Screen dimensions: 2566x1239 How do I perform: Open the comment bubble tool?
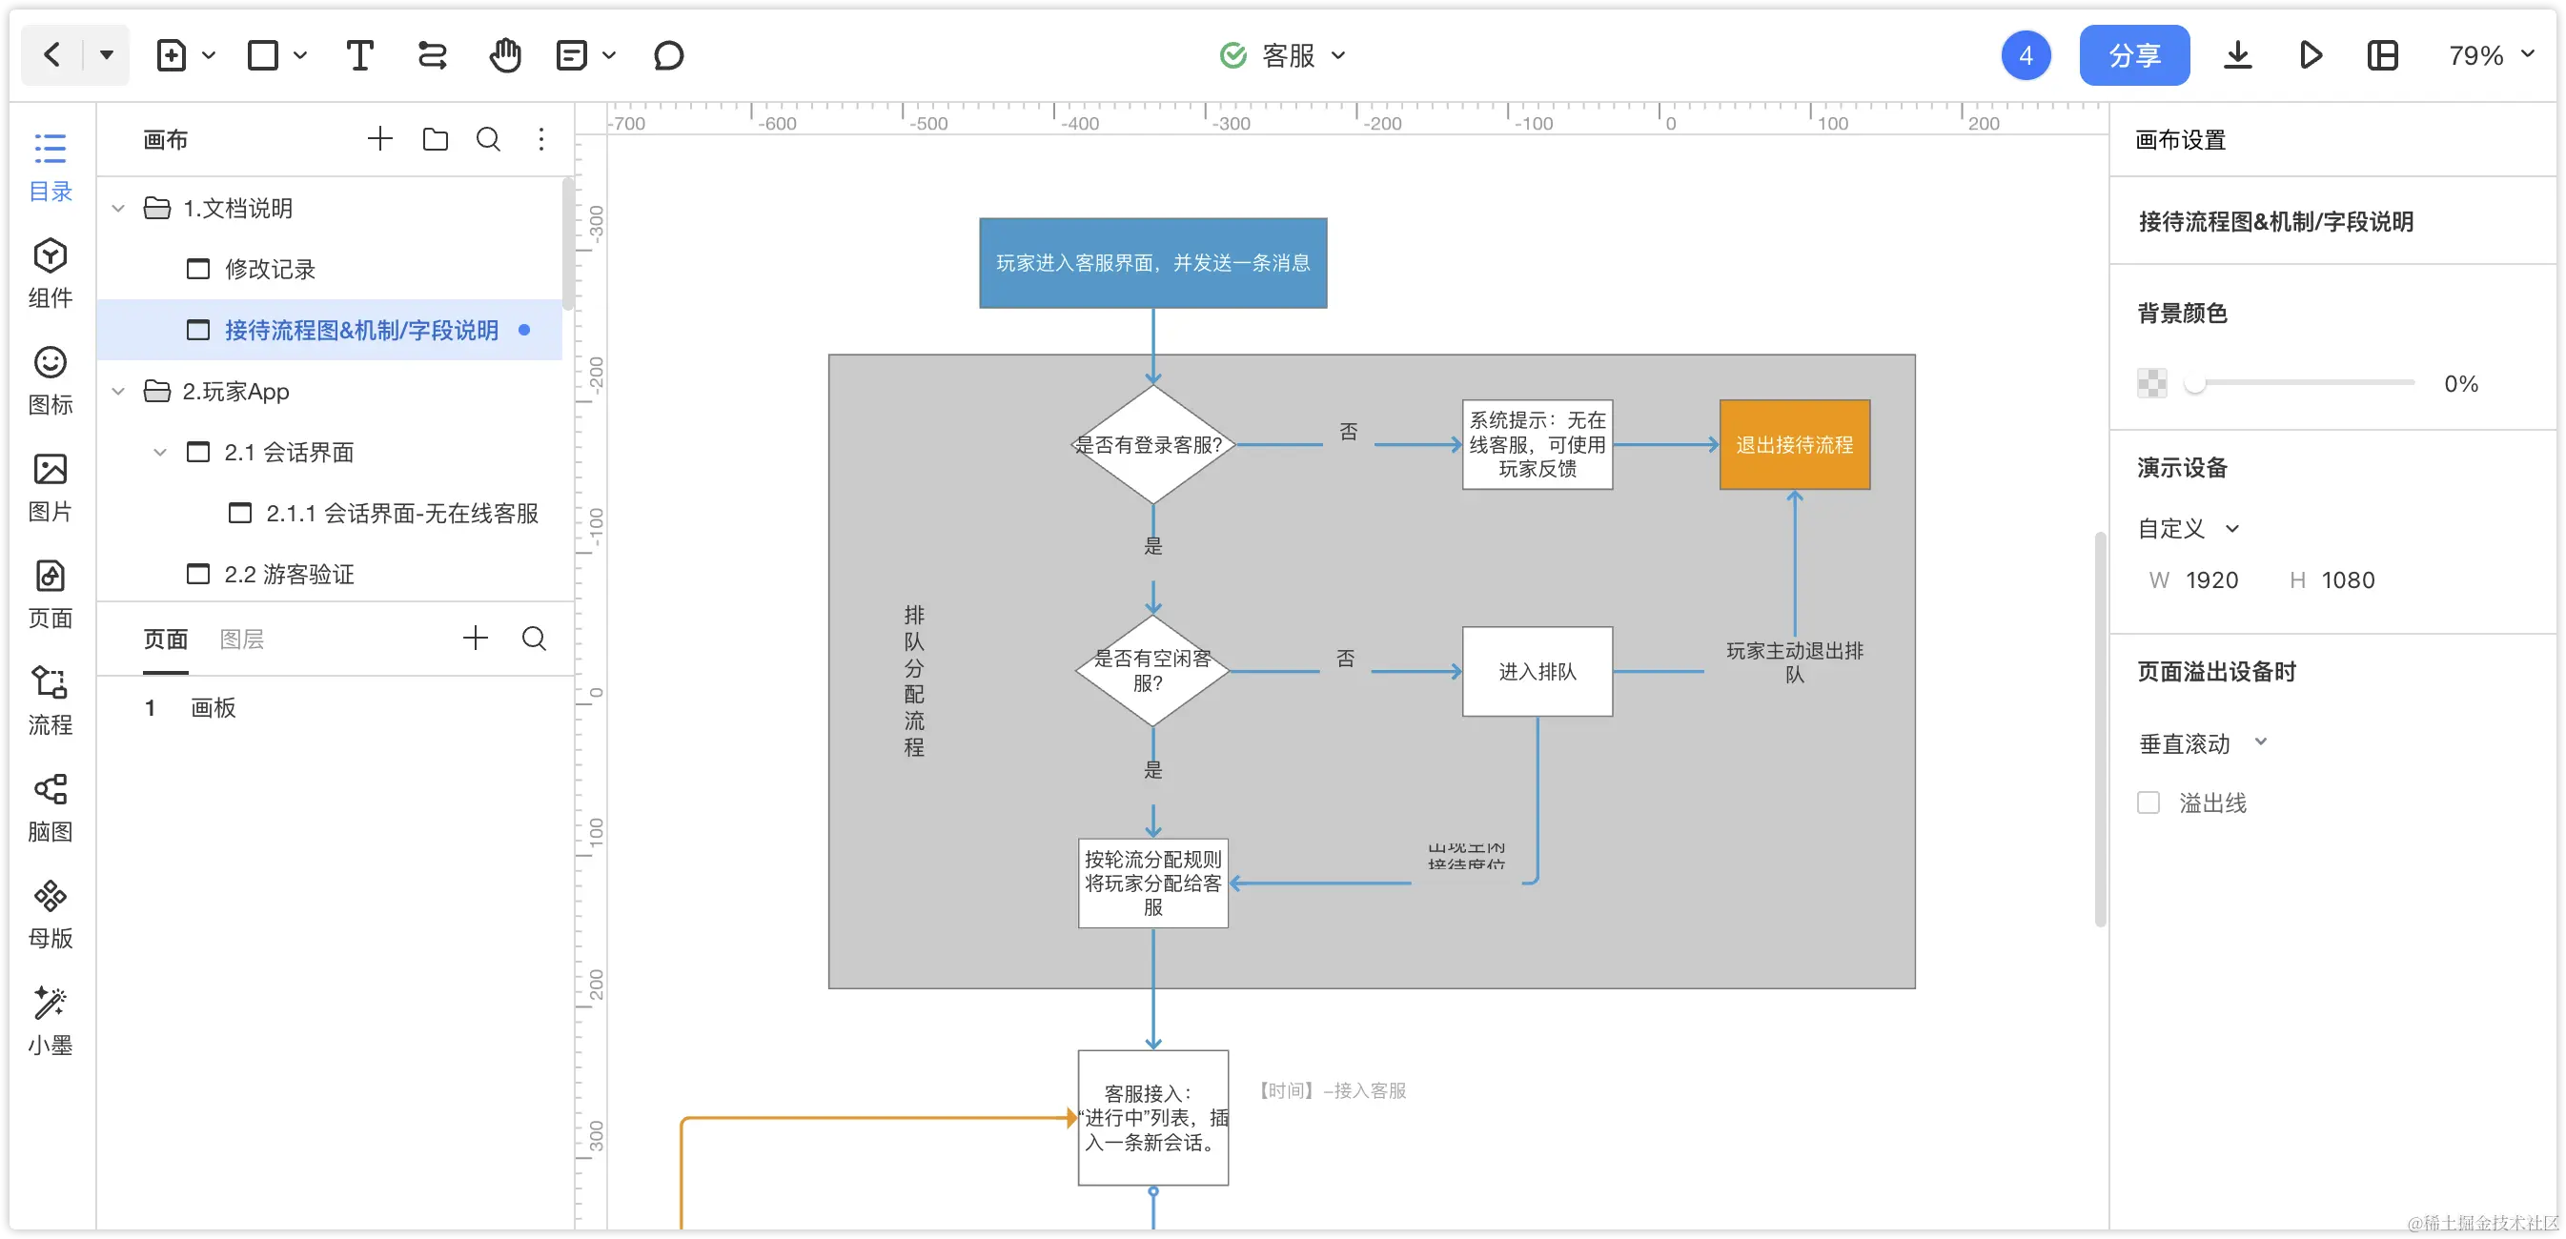click(x=668, y=56)
